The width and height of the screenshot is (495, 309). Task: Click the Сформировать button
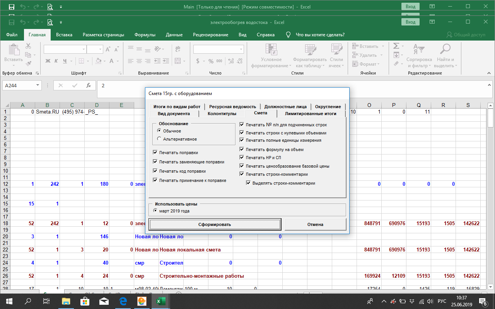215,224
